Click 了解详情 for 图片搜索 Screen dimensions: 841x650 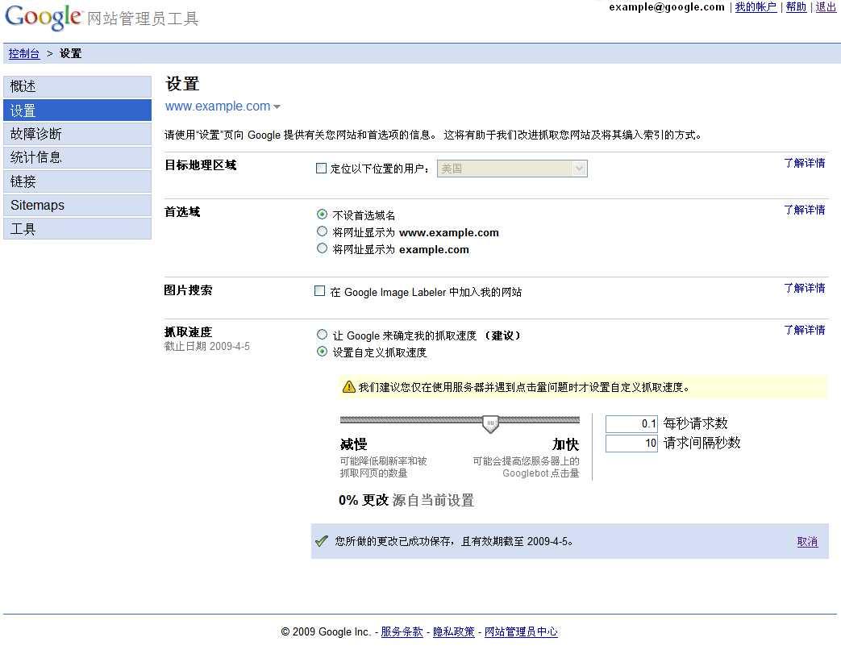[805, 288]
